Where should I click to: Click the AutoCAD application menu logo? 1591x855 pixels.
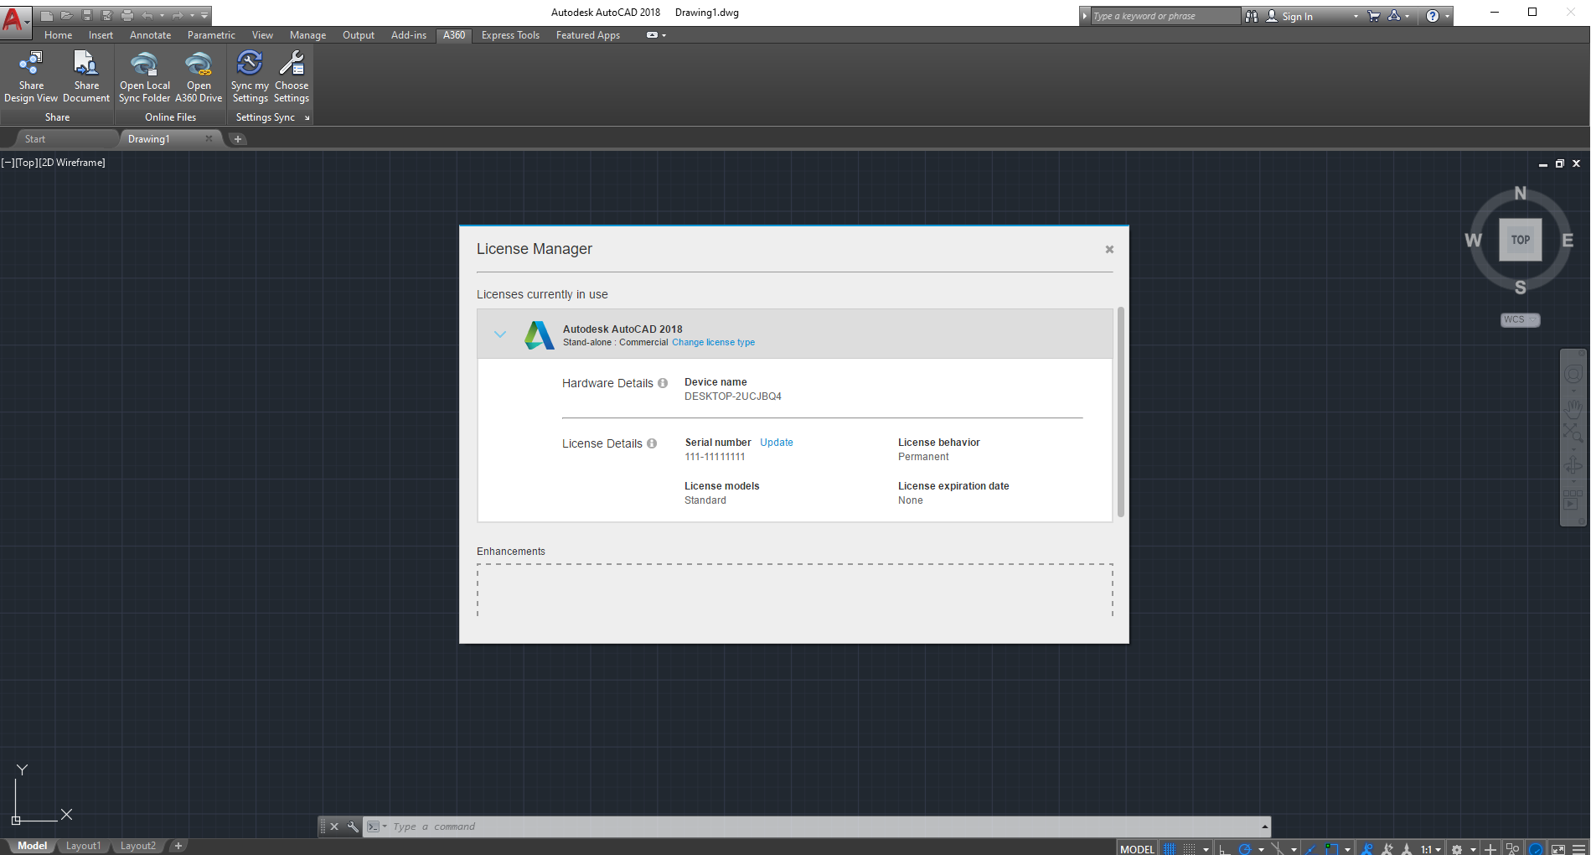tap(14, 18)
